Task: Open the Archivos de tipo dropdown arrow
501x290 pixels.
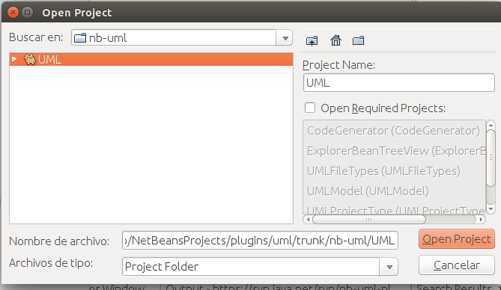Action: (389, 267)
